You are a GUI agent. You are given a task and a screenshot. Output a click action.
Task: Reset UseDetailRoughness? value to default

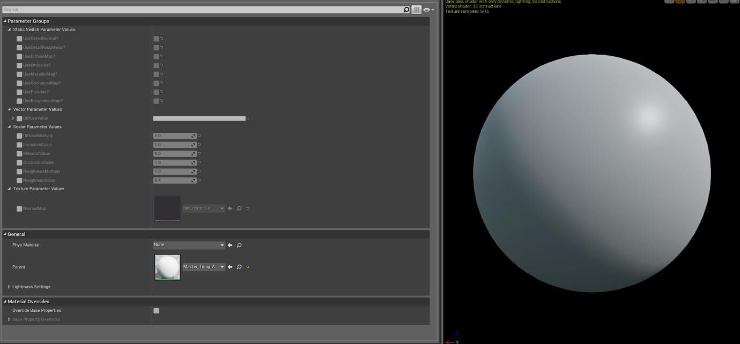coord(161,48)
